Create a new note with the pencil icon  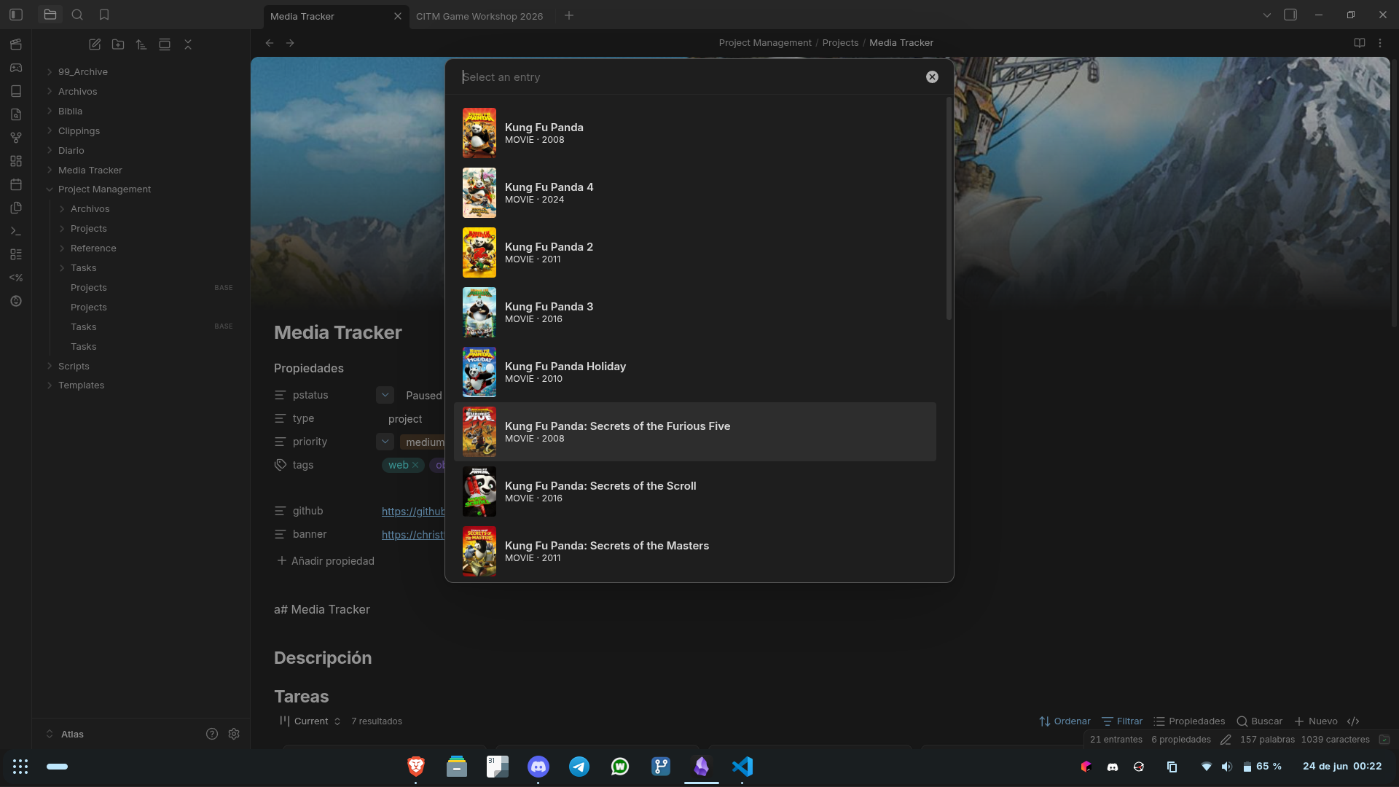(x=95, y=44)
